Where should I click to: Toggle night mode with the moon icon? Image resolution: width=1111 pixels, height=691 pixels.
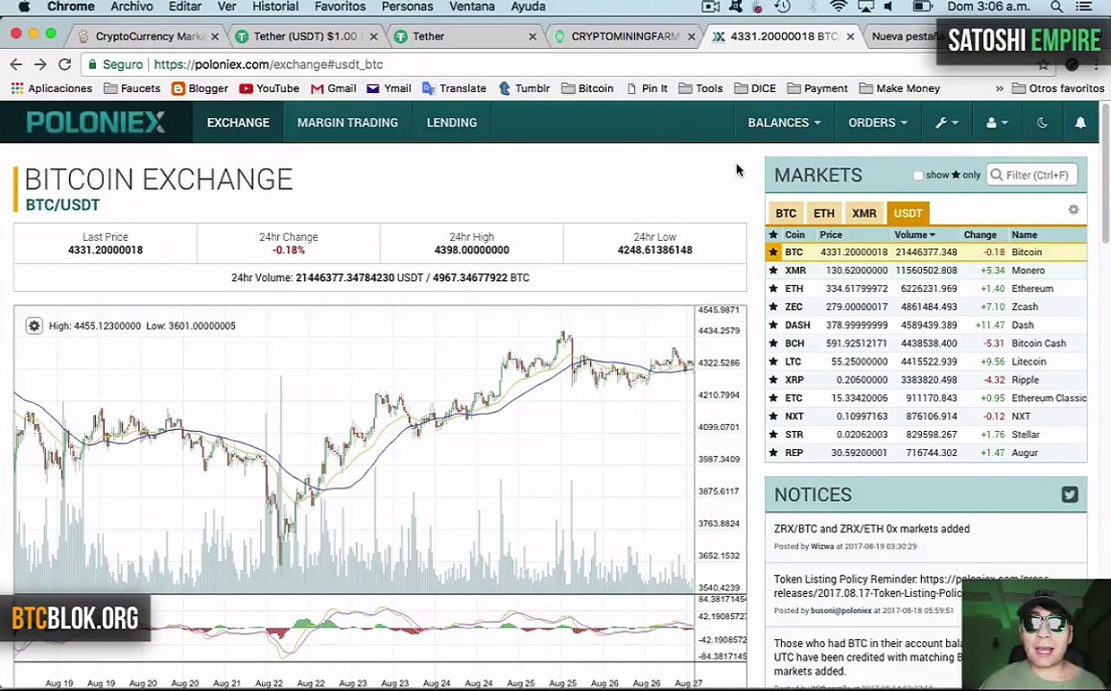1042,123
